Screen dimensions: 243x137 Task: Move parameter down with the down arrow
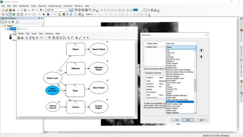tap(201, 57)
